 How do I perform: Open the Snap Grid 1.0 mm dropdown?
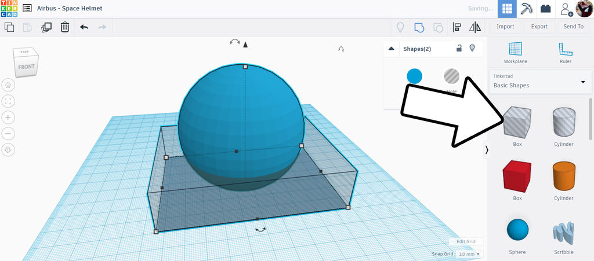pyautogui.click(x=469, y=254)
